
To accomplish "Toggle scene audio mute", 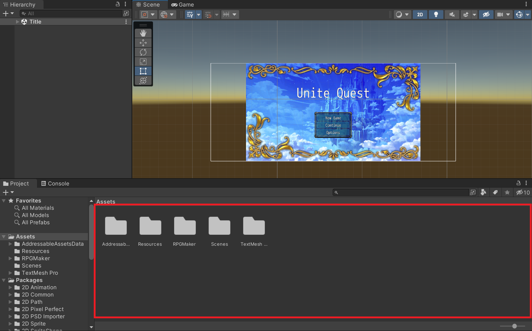I will tap(452, 15).
